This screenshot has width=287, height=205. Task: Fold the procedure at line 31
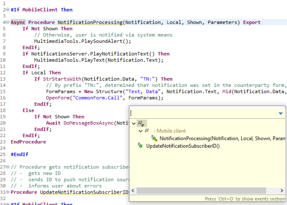[9, 192]
